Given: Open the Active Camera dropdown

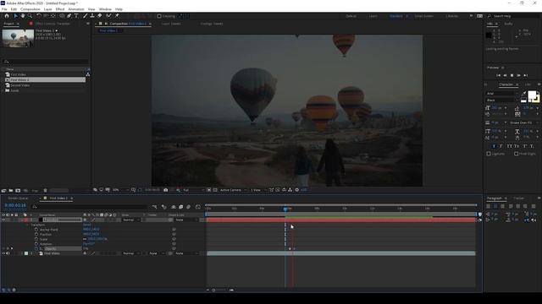Looking at the screenshot, I should 233,190.
